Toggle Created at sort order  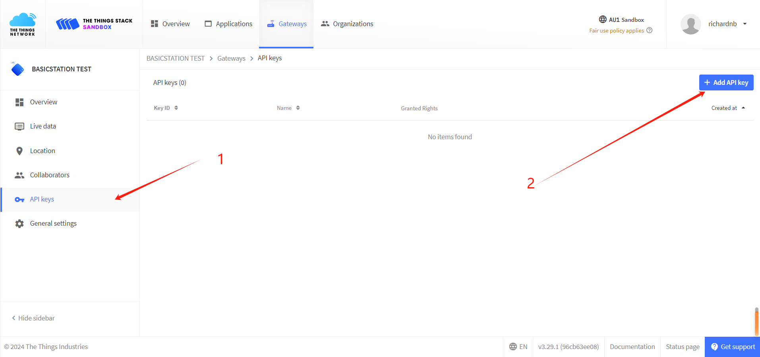pyautogui.click(x=728, y=108)
